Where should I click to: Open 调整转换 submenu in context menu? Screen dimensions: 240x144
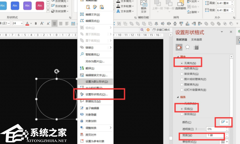(x=96, y=128)
